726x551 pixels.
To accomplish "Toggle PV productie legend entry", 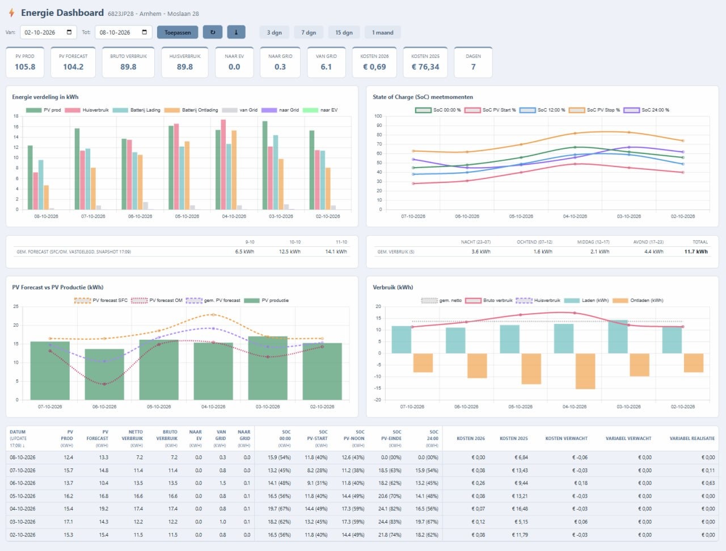I will [267, 300].
